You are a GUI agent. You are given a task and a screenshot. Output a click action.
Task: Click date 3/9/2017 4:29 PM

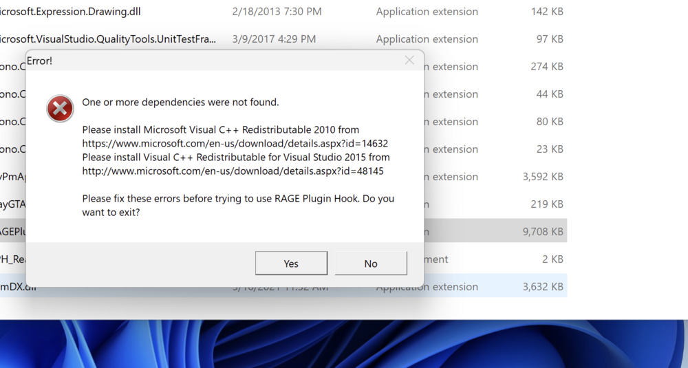click(274, 39)
